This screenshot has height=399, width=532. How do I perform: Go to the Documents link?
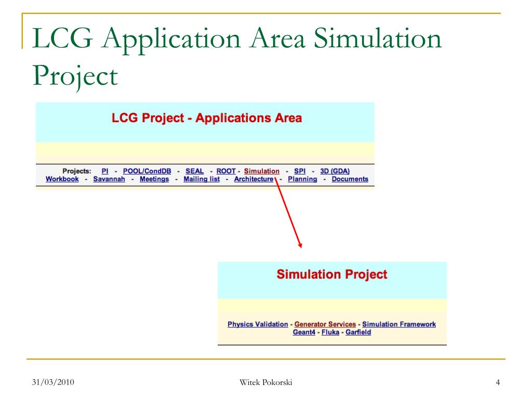(350, 179)
